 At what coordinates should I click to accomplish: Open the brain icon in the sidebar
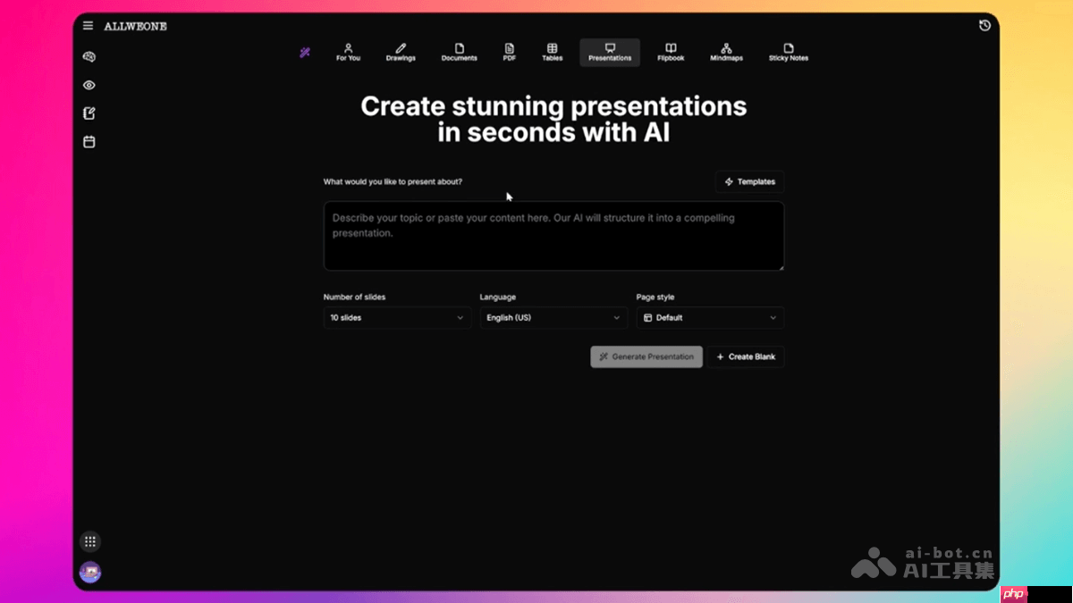coord(89,56)
